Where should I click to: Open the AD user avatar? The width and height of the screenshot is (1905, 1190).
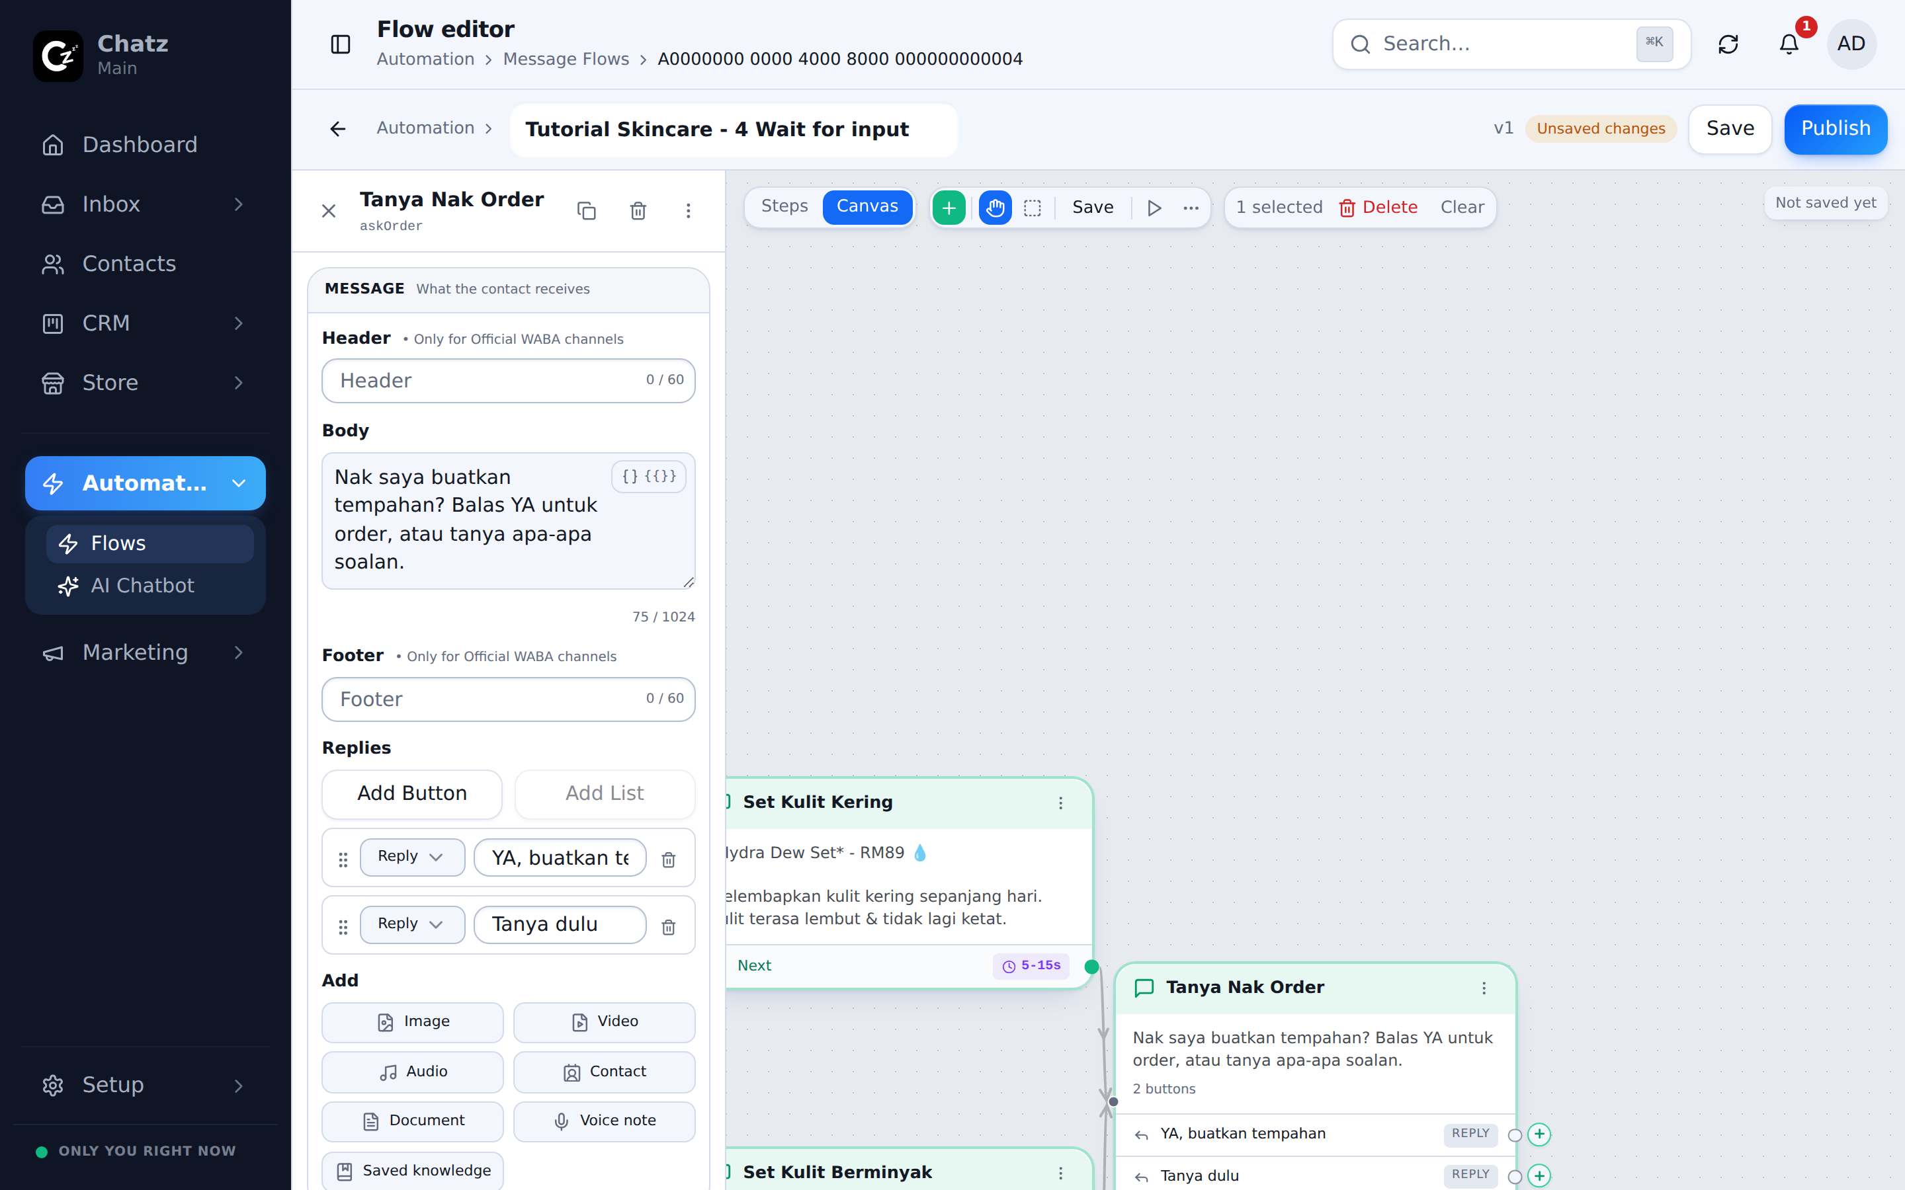(1851, 44)
